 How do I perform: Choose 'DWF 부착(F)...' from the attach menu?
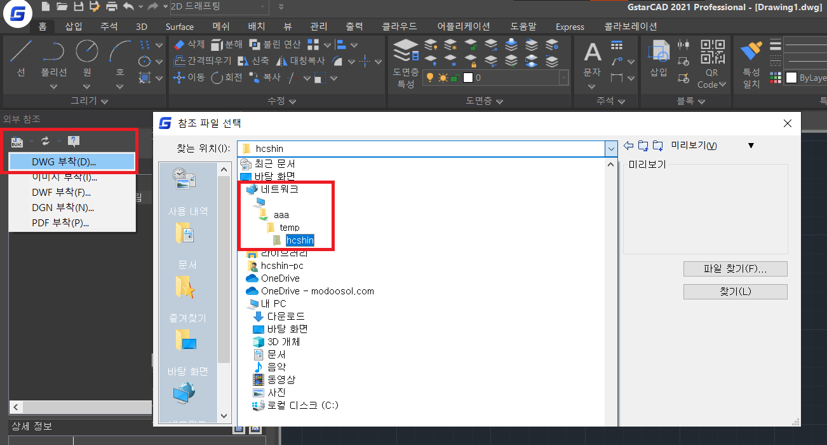coord(72,192)
